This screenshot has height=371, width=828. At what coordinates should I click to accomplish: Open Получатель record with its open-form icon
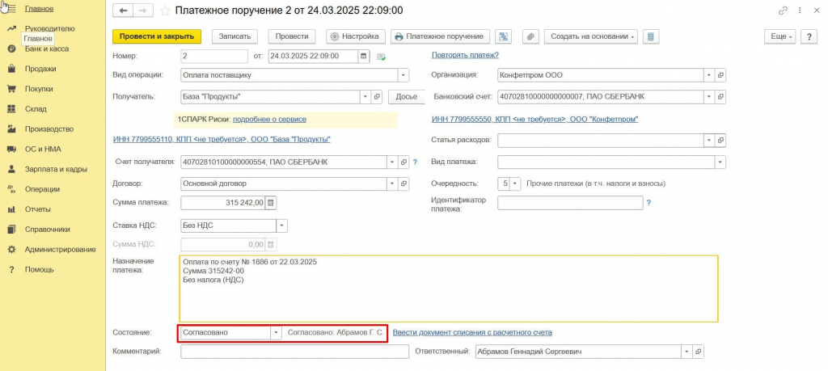[377, 96]
